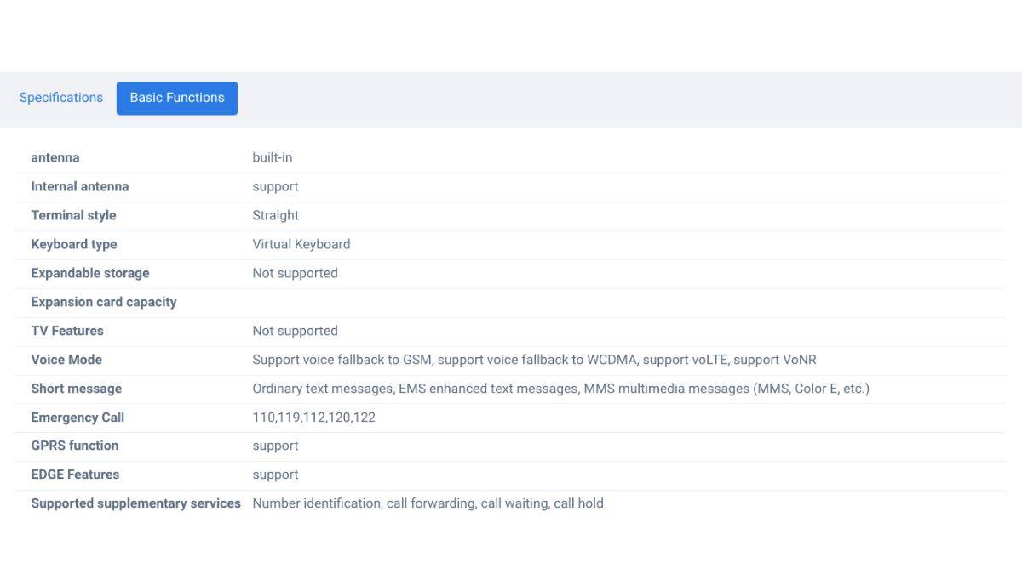Image resolution: width=1022 pixels, height=574 pixels.
Task: Select the Expansion card capacity label
Action: 104,303
